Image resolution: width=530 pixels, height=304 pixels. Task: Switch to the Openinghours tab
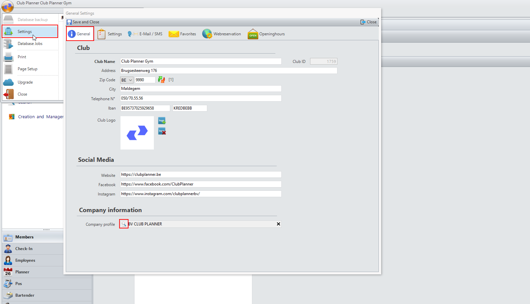point(266,34)
